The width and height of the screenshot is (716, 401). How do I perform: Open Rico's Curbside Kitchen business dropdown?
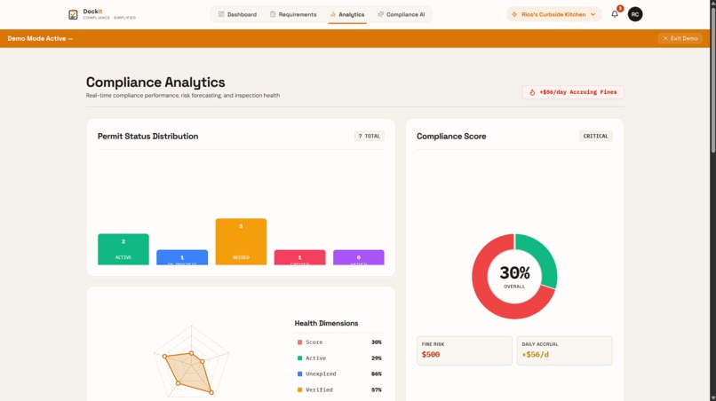(x=554, y=14)
